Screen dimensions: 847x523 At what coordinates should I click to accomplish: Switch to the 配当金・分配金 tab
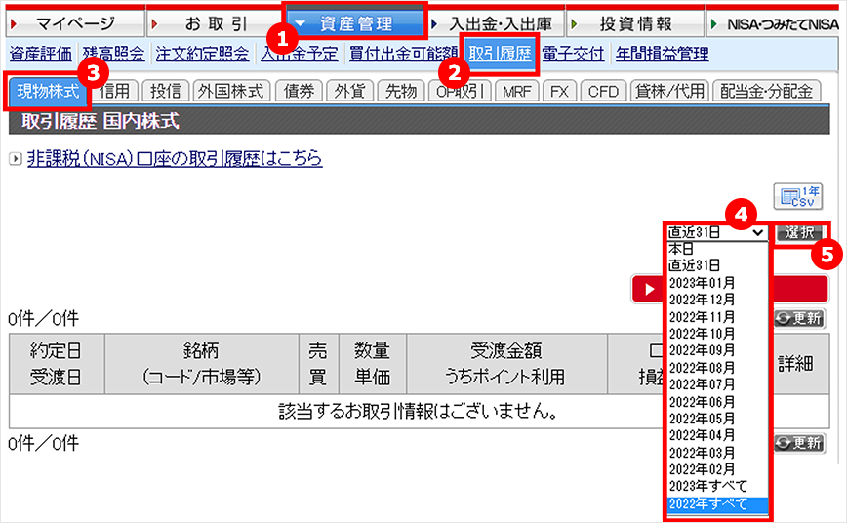click(767, 91)
